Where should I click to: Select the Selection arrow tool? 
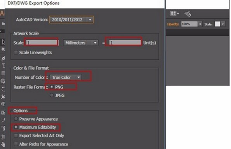[x=3, y=42]
